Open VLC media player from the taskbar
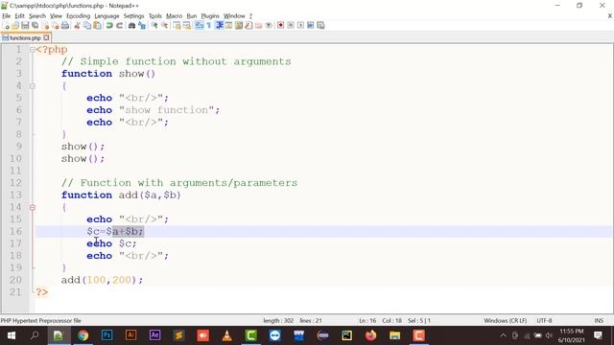614x345 pixels. [226, 335]
